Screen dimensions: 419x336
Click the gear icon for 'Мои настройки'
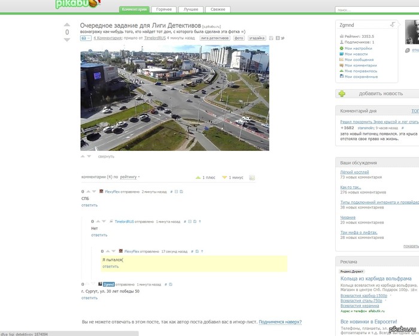341,49
